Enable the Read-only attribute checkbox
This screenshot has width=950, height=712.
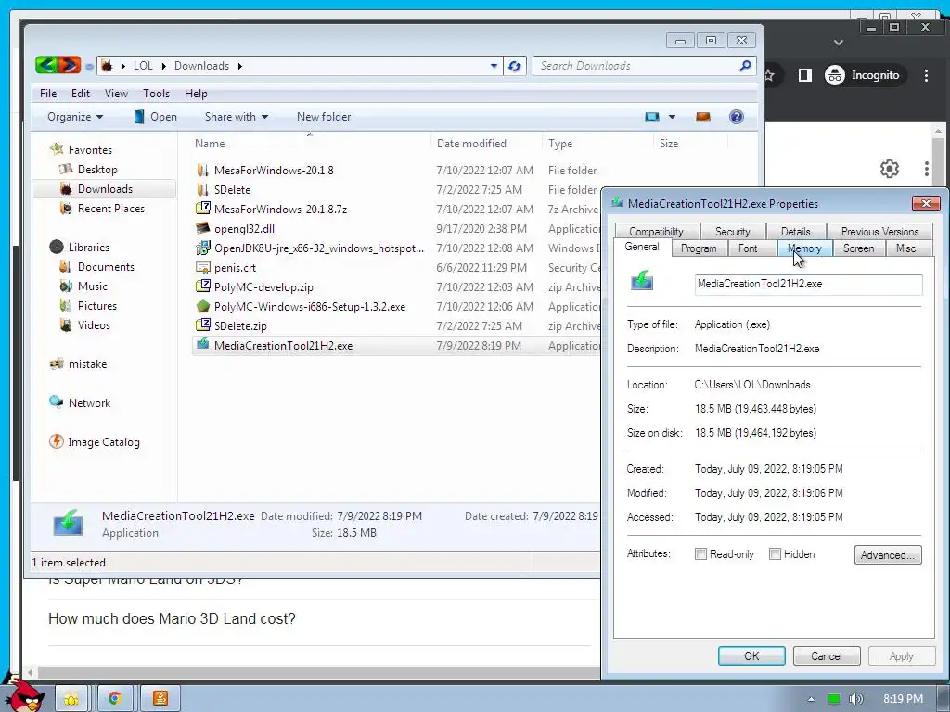pyautogui.click(x=700, y=554)
